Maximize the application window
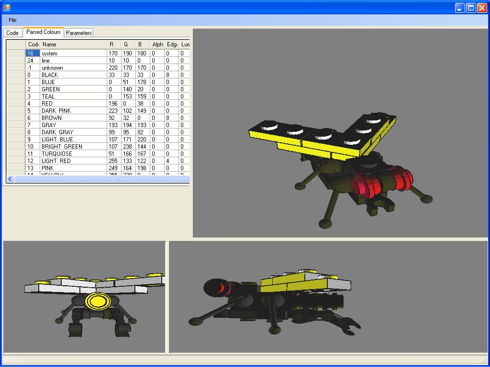 click(471, 8)
